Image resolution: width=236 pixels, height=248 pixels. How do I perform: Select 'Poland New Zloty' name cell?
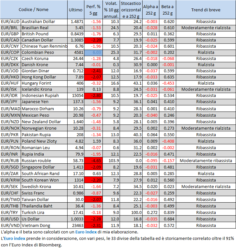coord(44,141)
